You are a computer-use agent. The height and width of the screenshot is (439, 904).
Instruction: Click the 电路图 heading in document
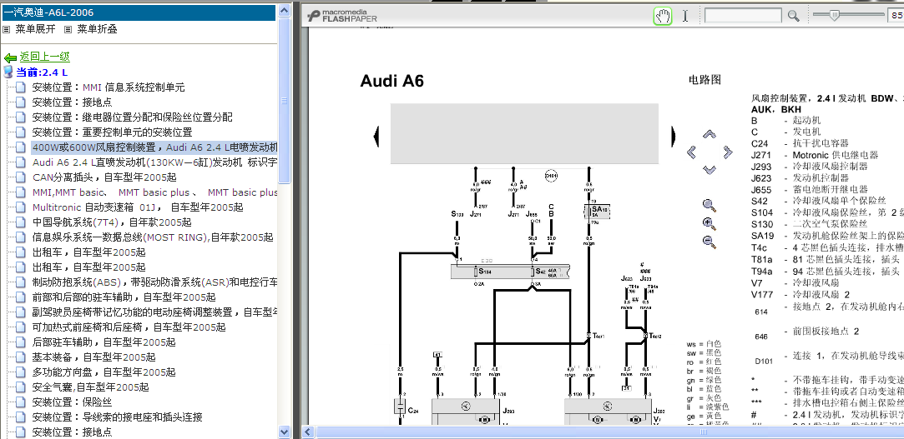[705, 80]
